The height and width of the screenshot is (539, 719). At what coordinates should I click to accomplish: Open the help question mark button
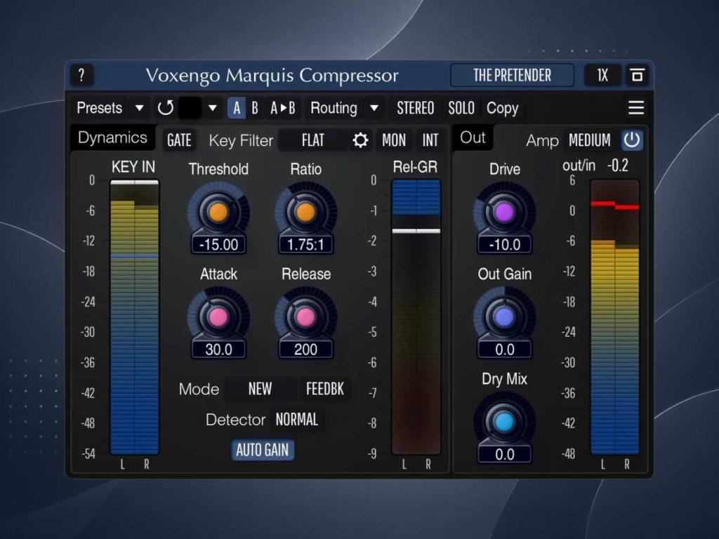[81, 74]
